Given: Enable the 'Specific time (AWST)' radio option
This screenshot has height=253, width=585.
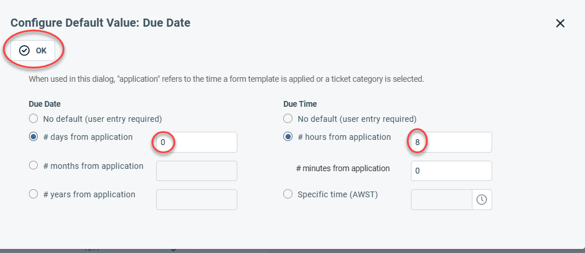Looking at the screenshot, I should pyautogui.click(x=288, y=194).
